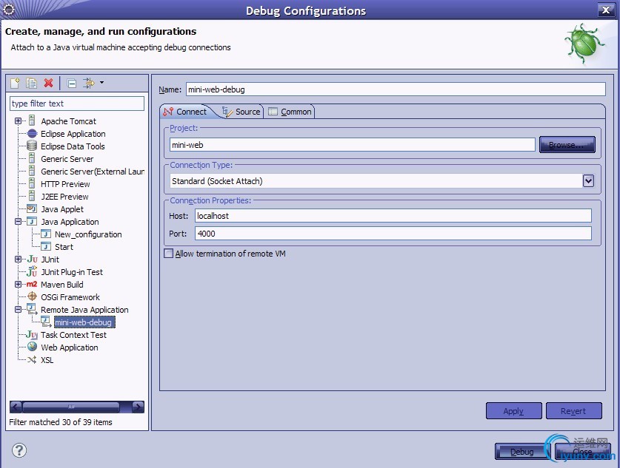This screenshot has height=468, width=620.
Task: Expand the JUnit tree node
Action: click(19, 260)
